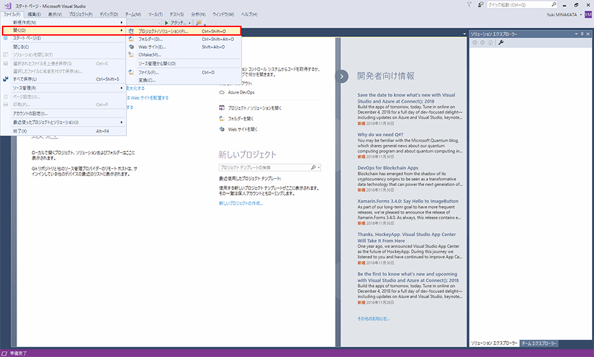Open the ツール(T) menu
This screenshot has width=594, height=357.
[155, 15]
